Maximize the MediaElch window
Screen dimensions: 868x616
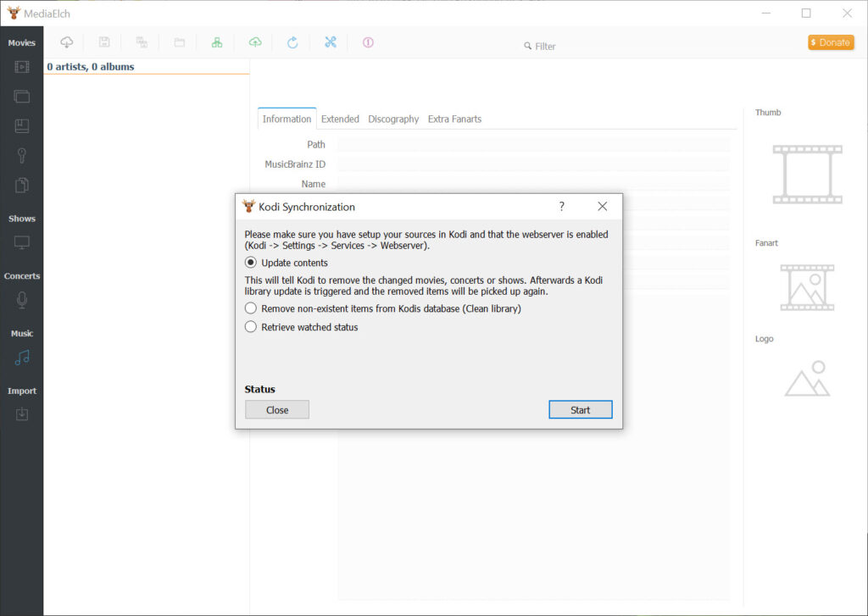806,14
